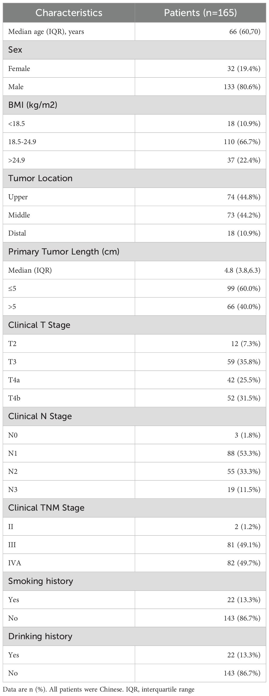
Task: Click the Primary Tumor Length (cm) heading
Action: 64,252
